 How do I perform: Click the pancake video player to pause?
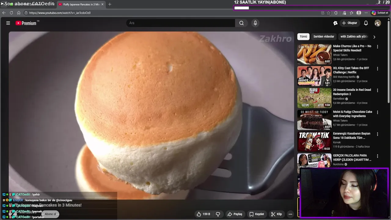151,116
